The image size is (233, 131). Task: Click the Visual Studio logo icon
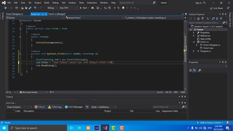click(4, 3)
